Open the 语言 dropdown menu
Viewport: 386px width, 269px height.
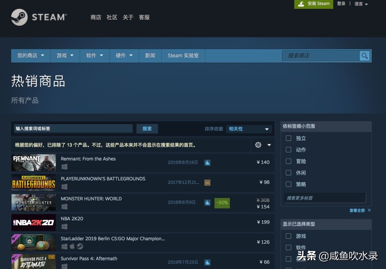pos(361,4)
